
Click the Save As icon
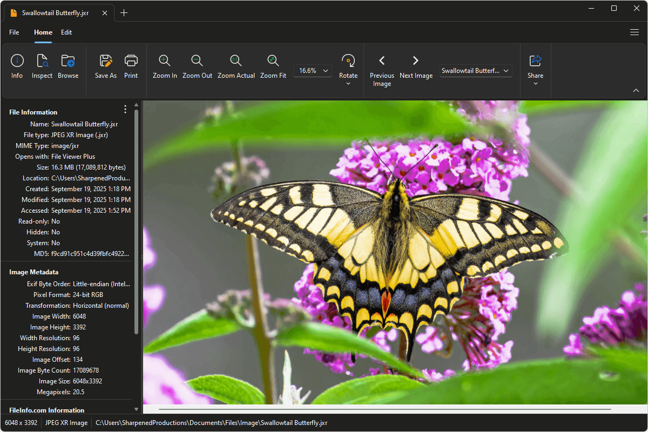[106, 61]
